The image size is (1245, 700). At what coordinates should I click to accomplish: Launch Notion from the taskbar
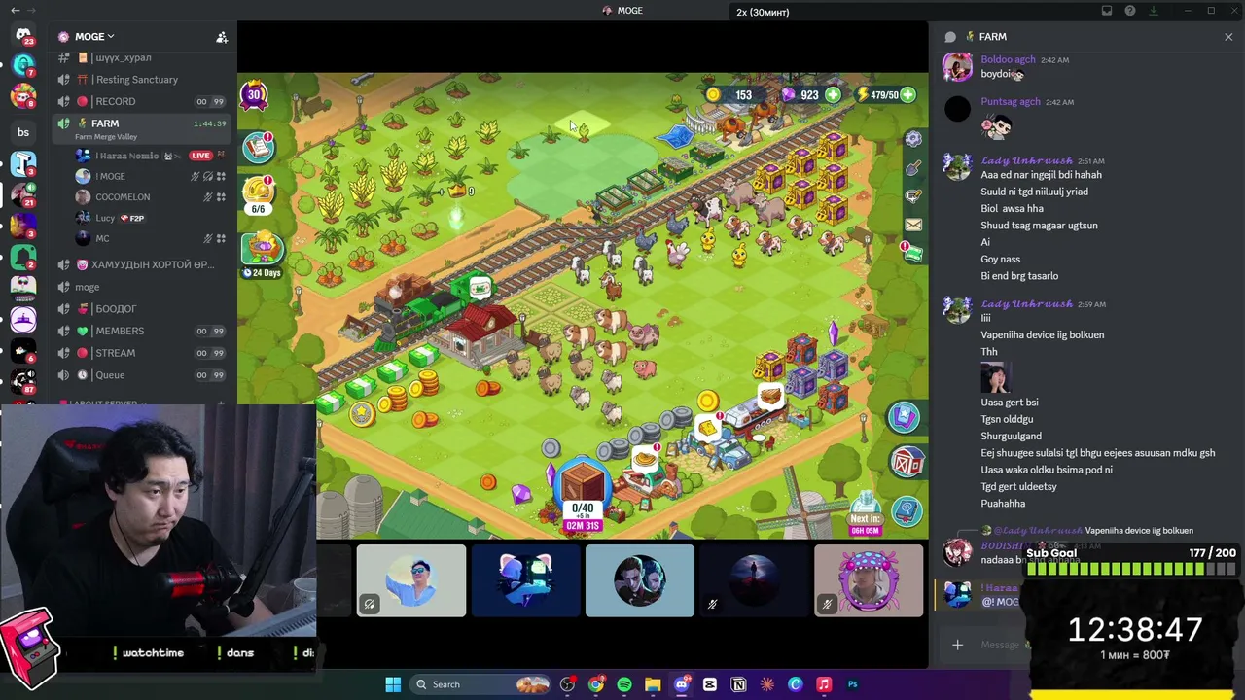click(738, 684)
